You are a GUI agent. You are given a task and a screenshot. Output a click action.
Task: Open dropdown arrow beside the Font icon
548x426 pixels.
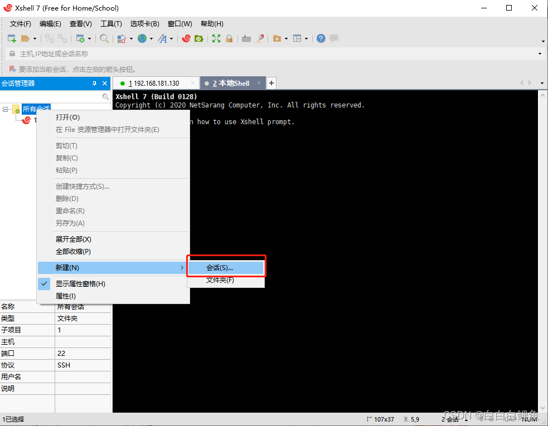click(171, 39)
